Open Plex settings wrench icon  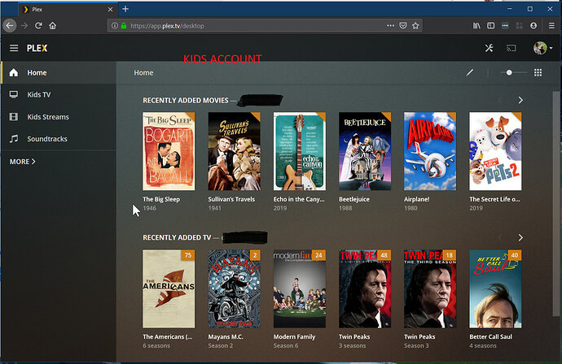point(489,48)
